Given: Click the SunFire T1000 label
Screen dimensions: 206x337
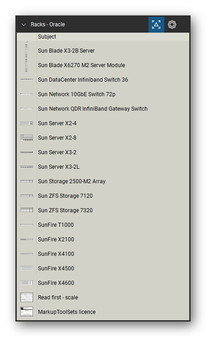Looking at the screenshot, I should tap(56, 225).
